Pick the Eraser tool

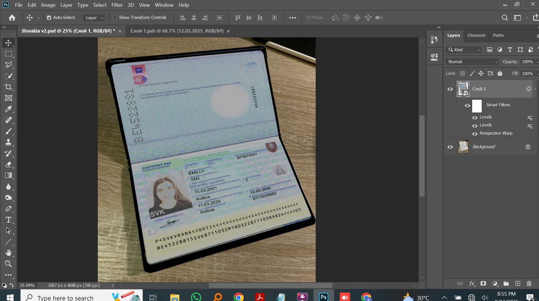tap(8, 164)
